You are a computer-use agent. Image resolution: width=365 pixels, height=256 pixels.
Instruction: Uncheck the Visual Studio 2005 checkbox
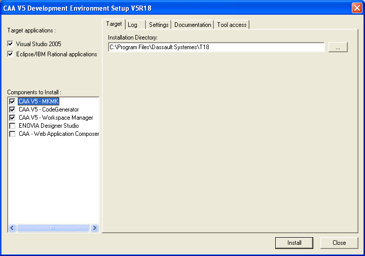(x=10, y=44)
